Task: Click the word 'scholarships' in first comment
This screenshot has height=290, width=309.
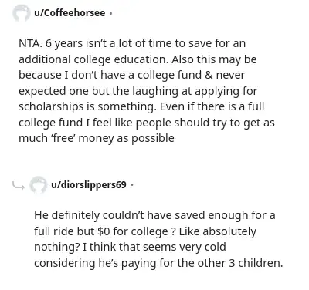Action: coord(51,107)
